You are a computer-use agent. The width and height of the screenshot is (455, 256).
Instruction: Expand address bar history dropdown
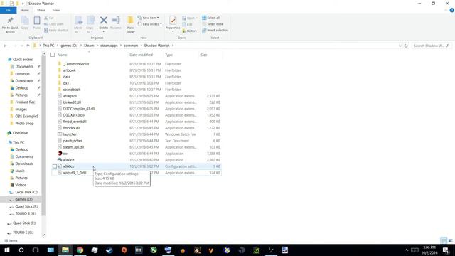click(400, 46)
